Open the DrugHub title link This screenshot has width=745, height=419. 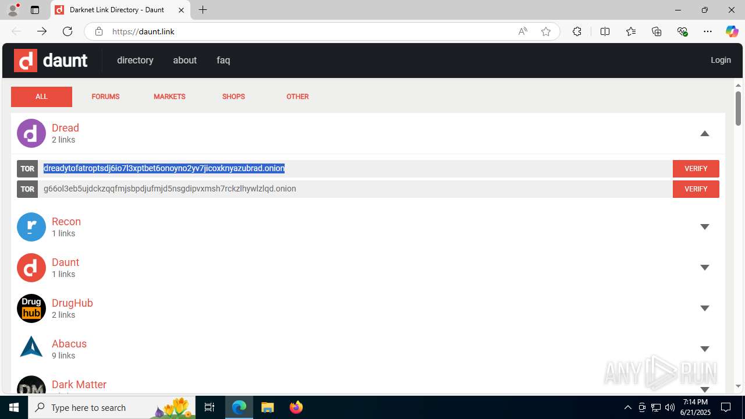coord(72,303)
